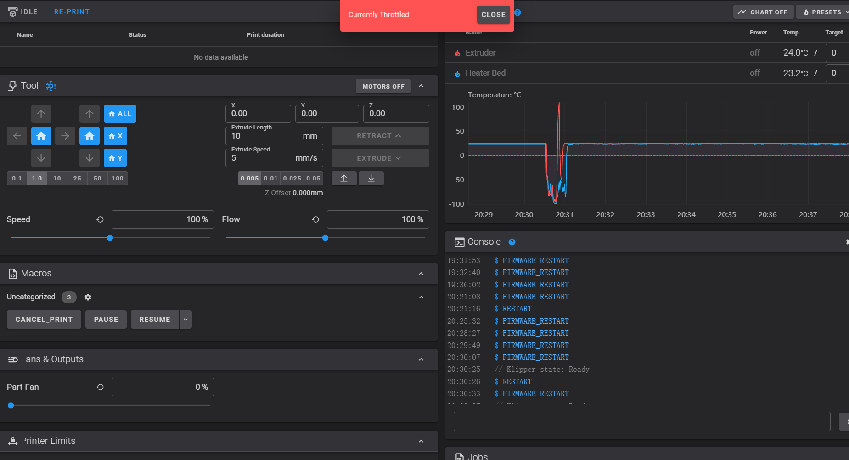Click the X position field
Image resolution: width=849 pixels, height=460 pixels.
(258, 113)
